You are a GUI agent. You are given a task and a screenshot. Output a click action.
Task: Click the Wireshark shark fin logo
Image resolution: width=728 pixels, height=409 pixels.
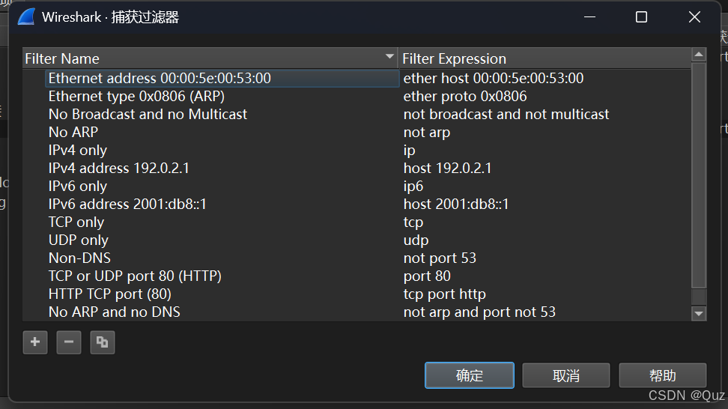pos(26,16)
